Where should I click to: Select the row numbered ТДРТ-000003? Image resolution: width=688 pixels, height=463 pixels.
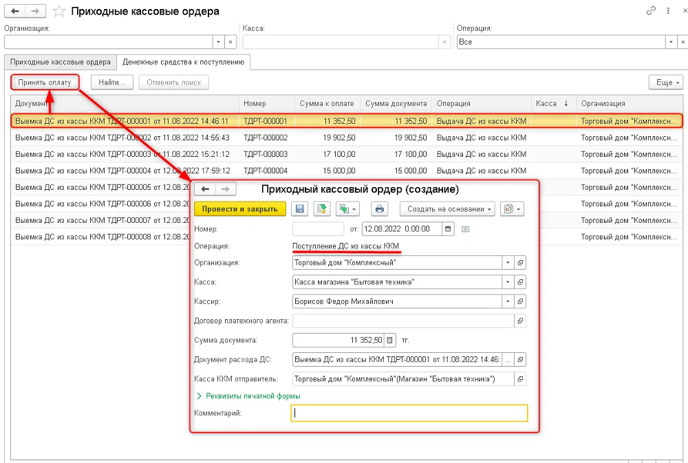coord(347,155)
